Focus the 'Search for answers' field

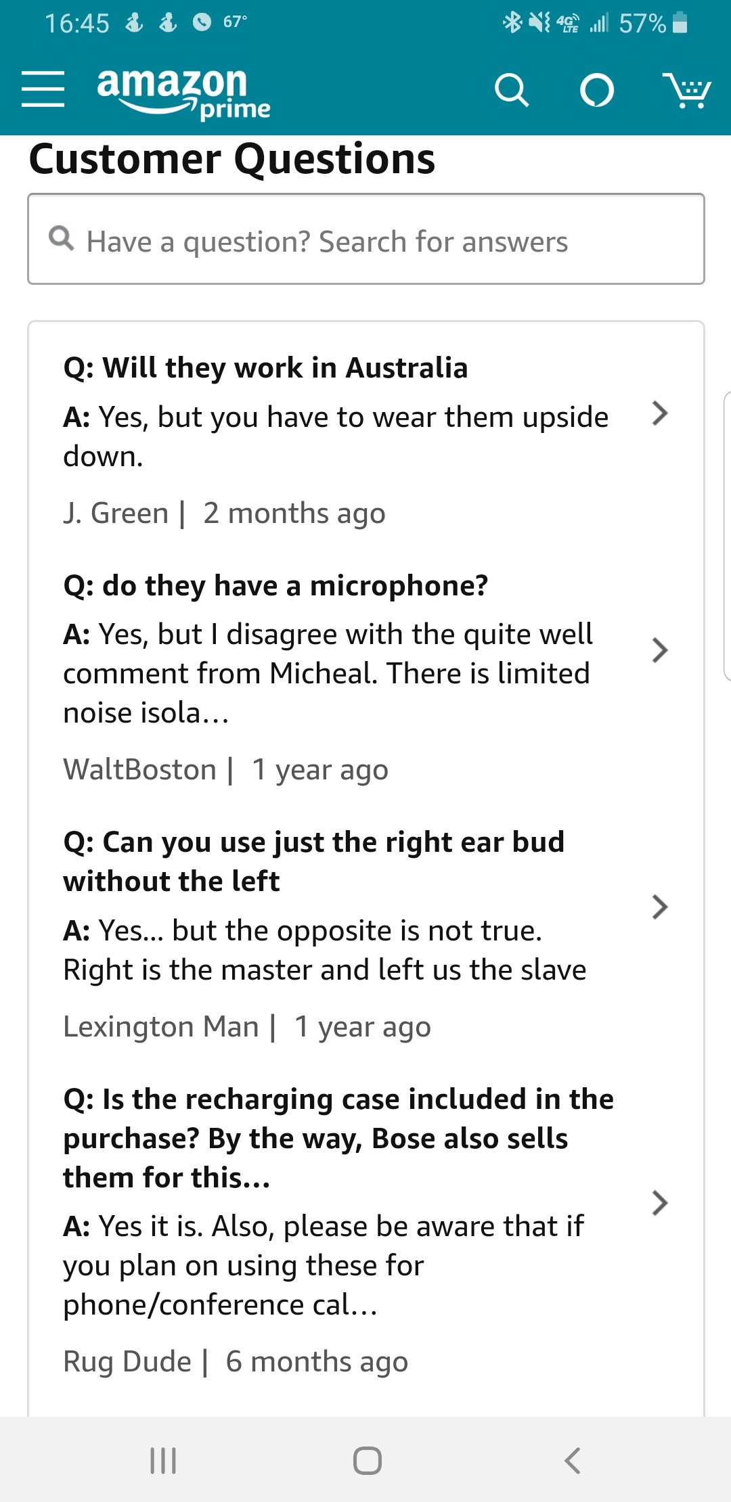pos(365,241)
